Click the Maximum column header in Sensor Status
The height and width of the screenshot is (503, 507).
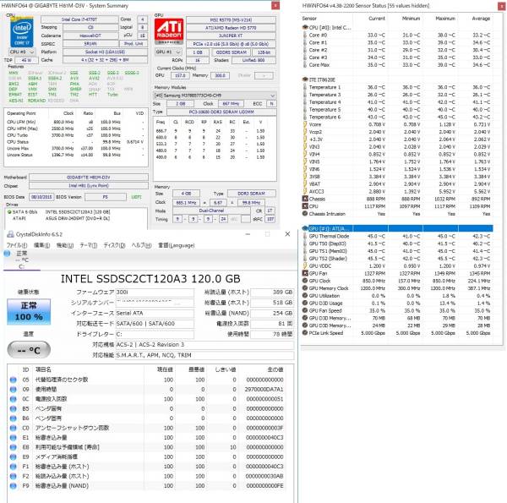445,19
